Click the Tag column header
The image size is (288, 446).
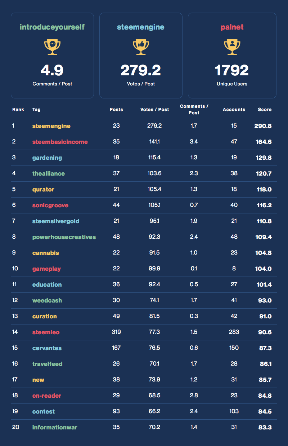pyautogui.click(x=36, y=109)
